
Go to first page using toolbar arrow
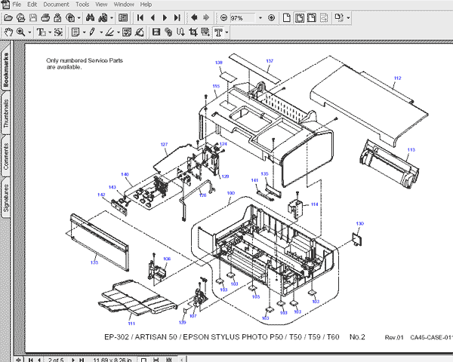click(140, 17)
